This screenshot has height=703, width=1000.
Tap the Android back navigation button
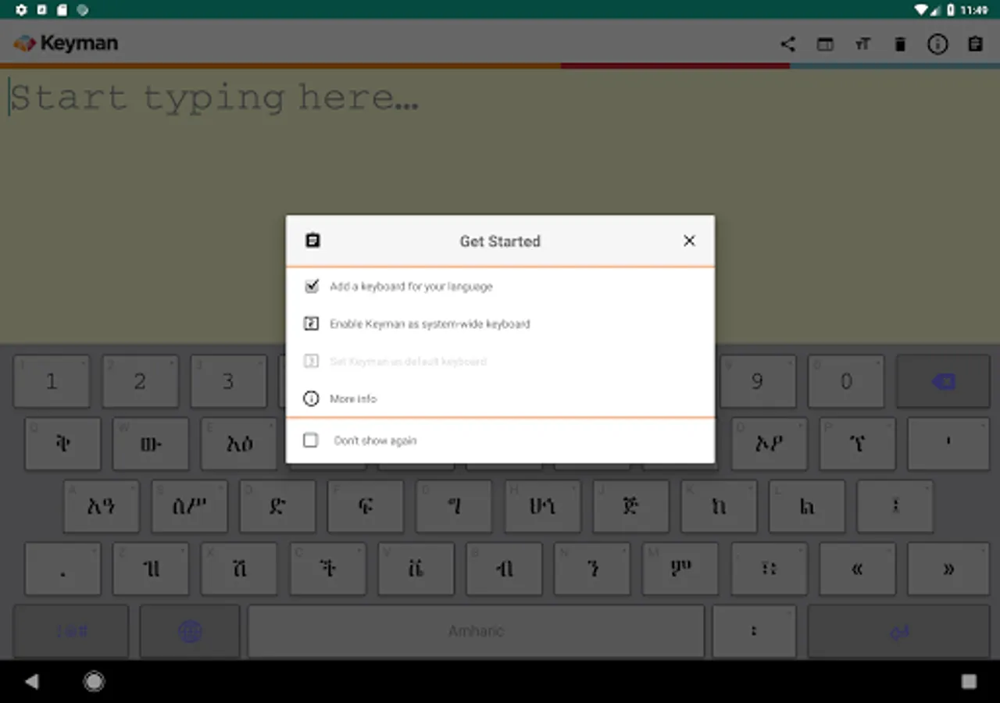click(x=31, y=682)
